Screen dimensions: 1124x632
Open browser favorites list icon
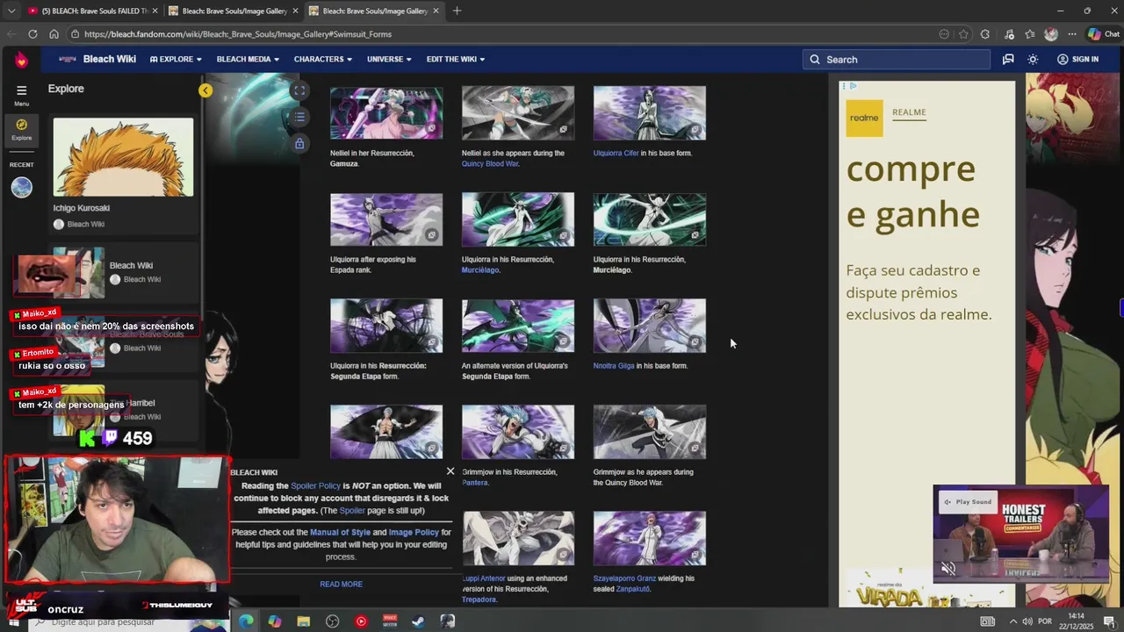click(x=1029, y=34)
